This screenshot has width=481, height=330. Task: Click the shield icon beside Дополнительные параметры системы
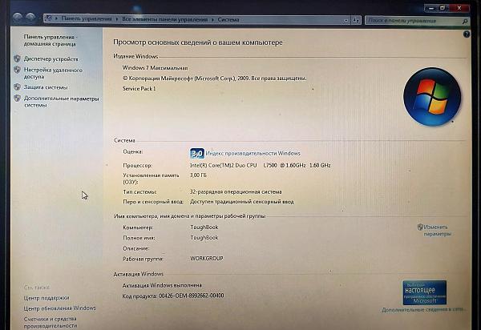pyautogui.click(x=17, y=98)
